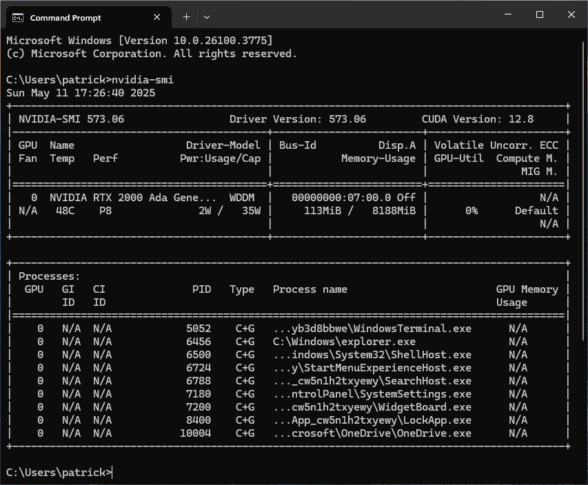
Task: Click the bottom 'C:\Users\patrick>' command prompt line
Action: [59, 473]
